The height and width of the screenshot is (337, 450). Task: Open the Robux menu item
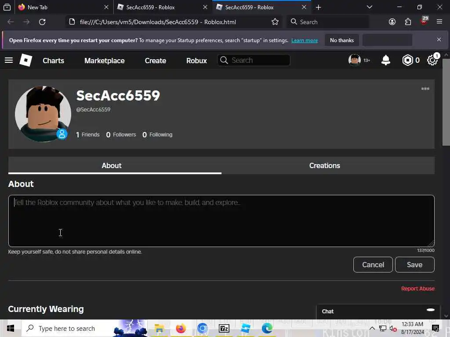(x=196, y=61)
